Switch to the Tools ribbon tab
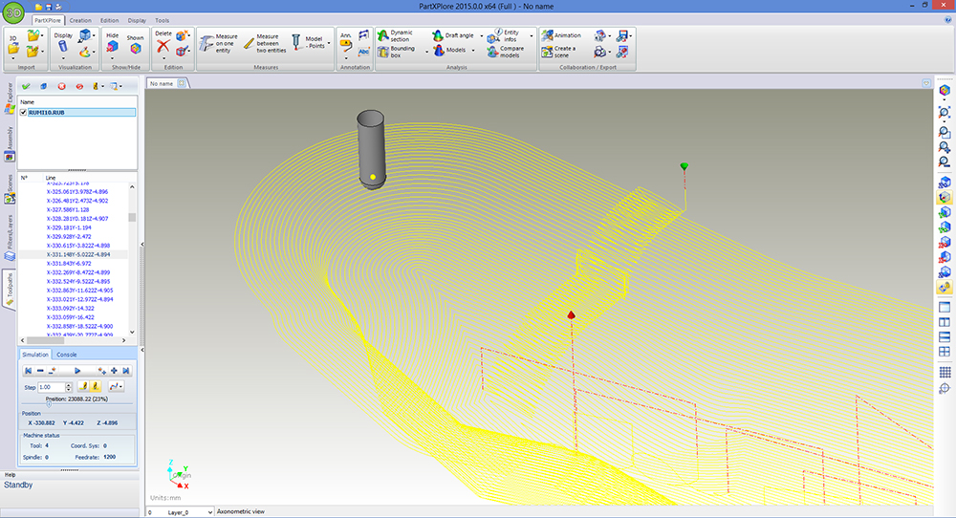 163,20
